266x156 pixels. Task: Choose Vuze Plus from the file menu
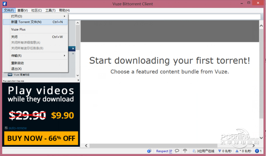[x=35, y=29]
